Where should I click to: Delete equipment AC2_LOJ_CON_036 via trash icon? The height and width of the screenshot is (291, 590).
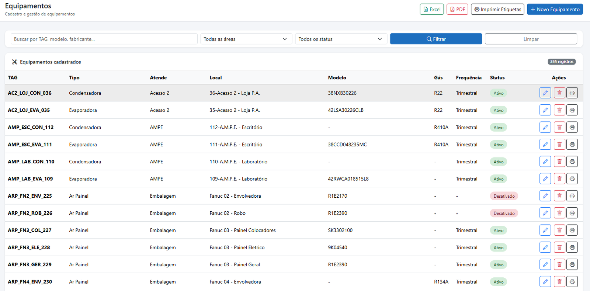click(559, 93)
